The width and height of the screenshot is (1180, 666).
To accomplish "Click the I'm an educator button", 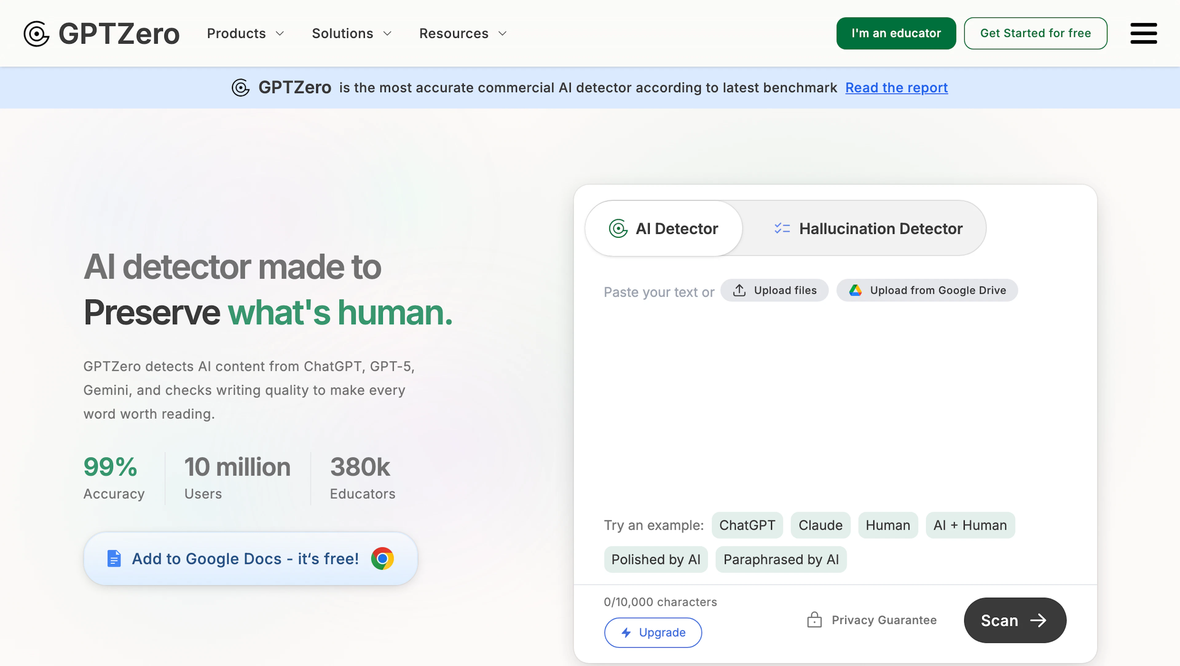I will (896, 33).
